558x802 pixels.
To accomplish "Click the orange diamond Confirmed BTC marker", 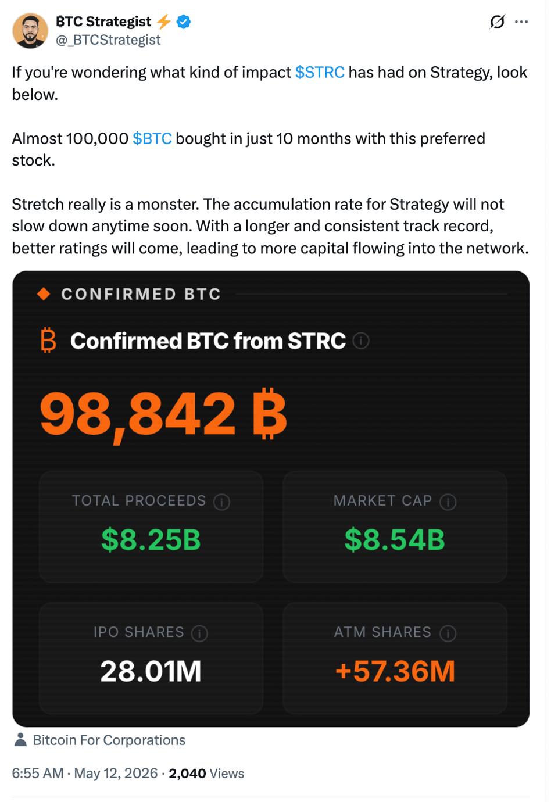I will pyautogui.click(x=44, y=294).
